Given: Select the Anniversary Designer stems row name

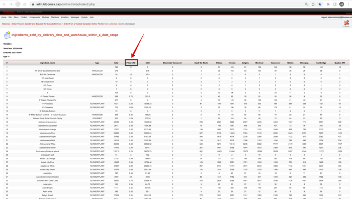Looking at the screenshot, I should (47, 151).
